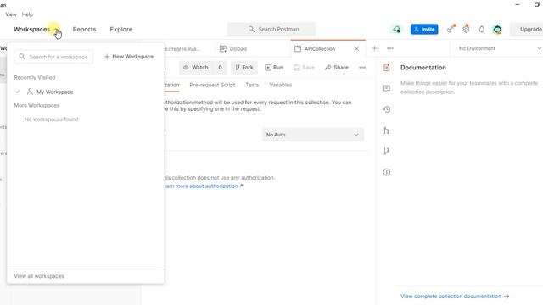Screen dimensions: 543x305
Task: Click the Watch button
Action: (196, 68)
